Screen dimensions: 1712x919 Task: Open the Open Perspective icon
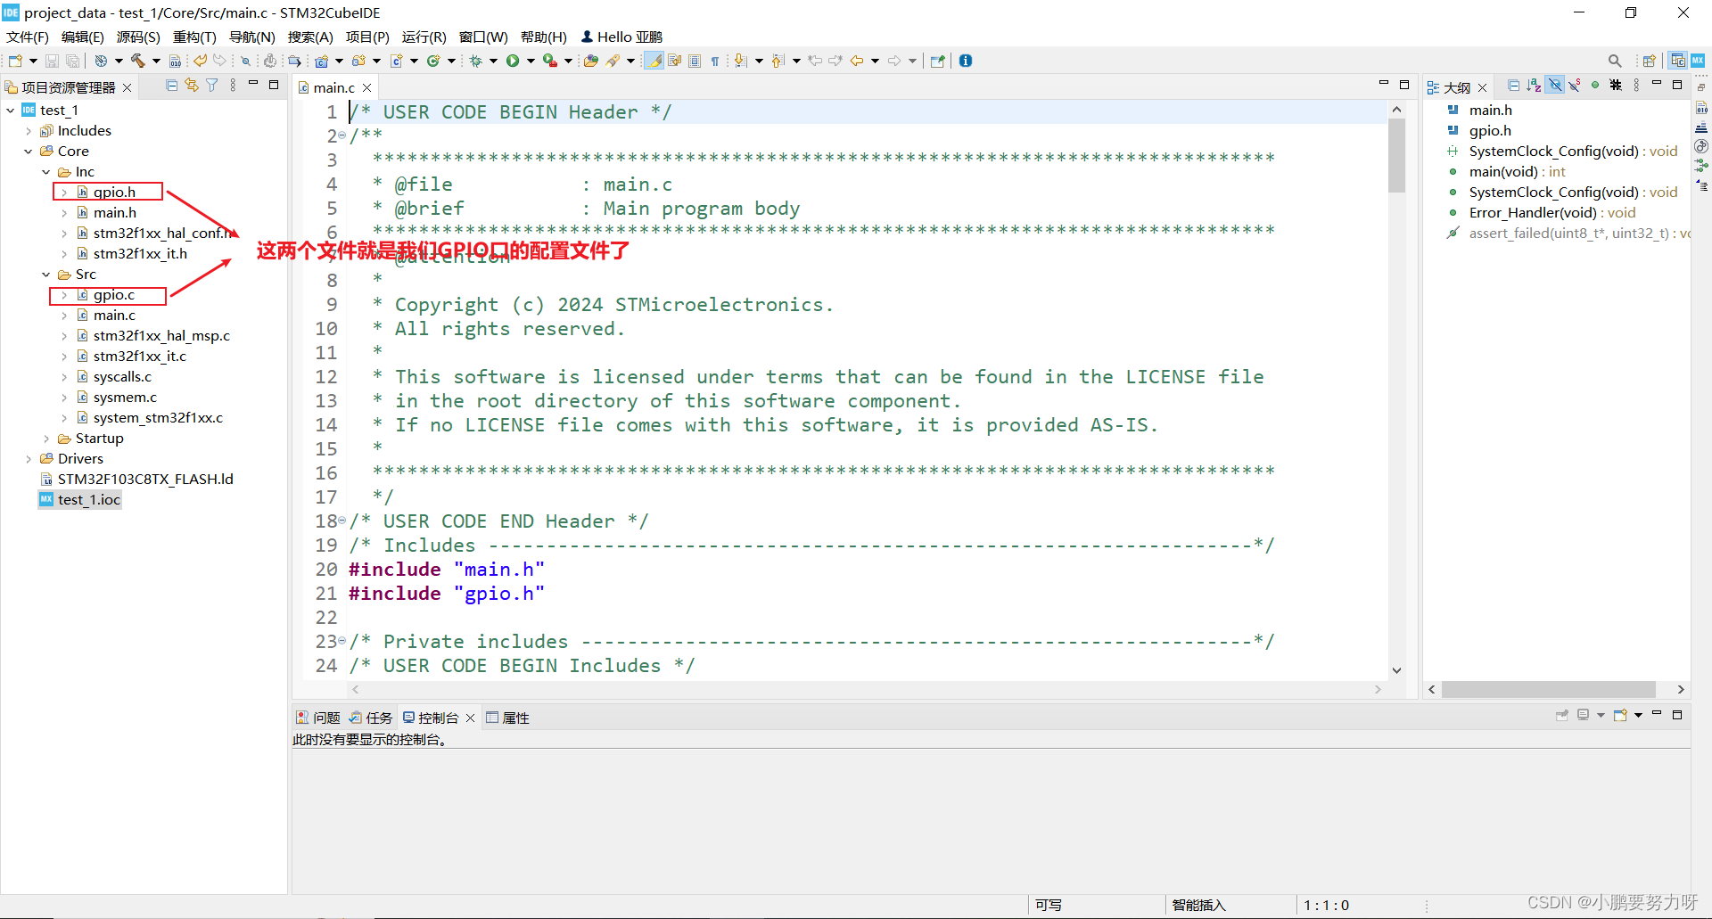(x=1649, y=61)
